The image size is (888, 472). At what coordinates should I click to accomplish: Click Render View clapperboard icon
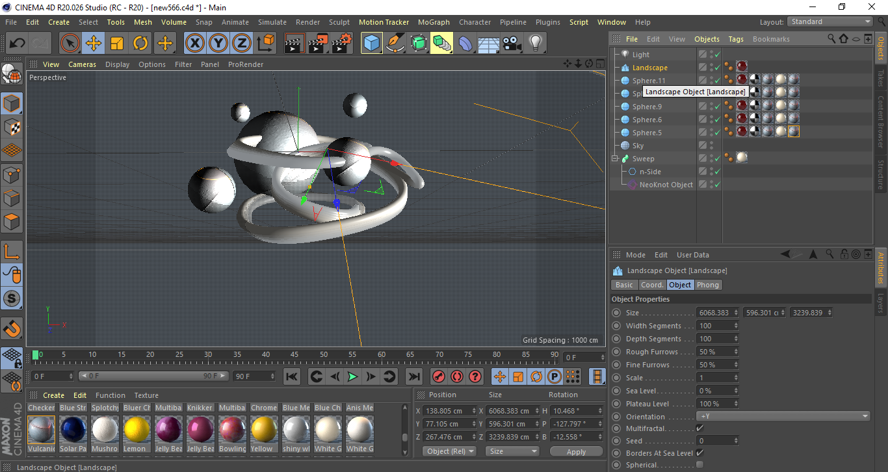point(295,44)
